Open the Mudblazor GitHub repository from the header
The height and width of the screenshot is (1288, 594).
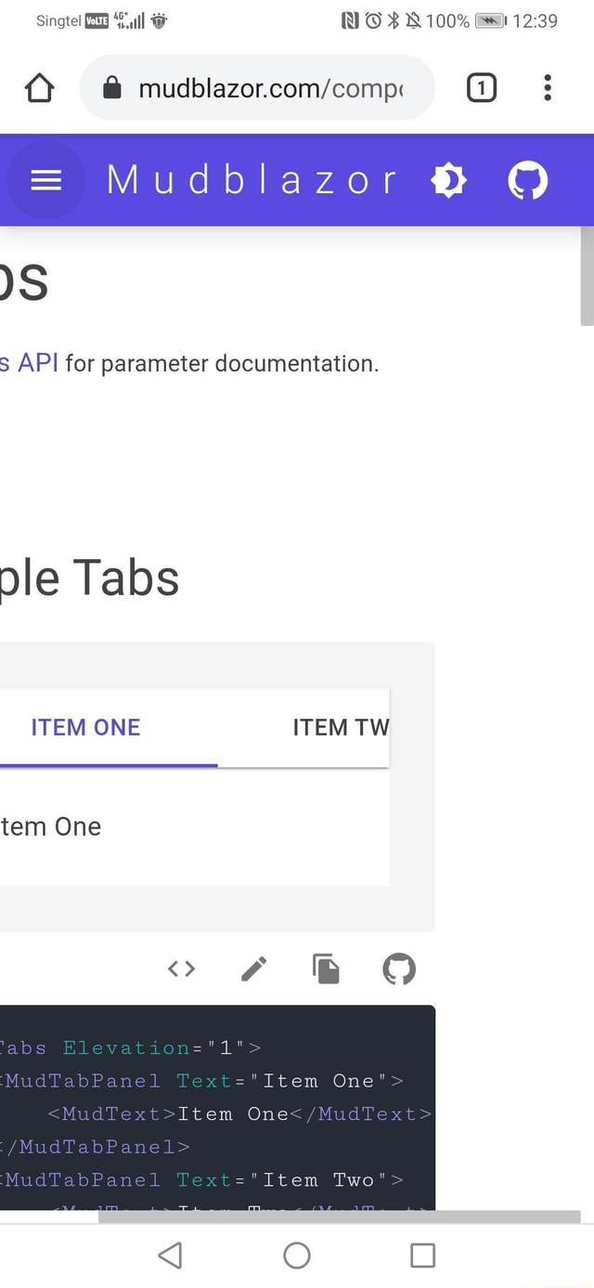coord(527,180)
